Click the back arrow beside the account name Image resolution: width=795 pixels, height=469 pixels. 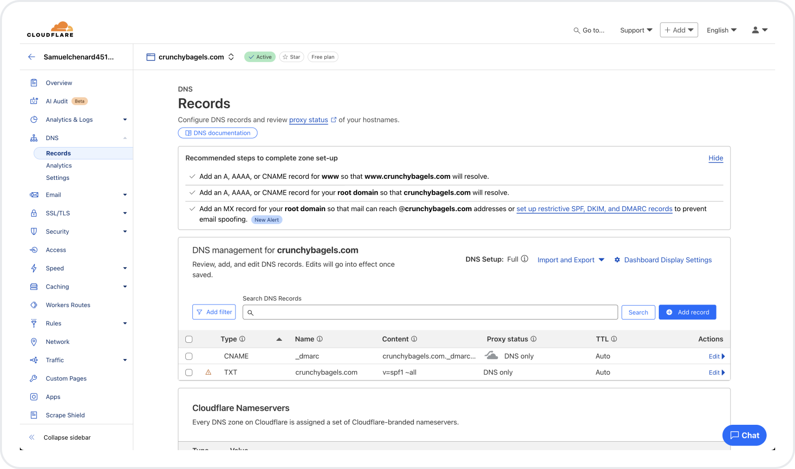(x=32, y=57)
